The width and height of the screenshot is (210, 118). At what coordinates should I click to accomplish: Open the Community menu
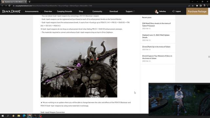(x=97, y=11)
